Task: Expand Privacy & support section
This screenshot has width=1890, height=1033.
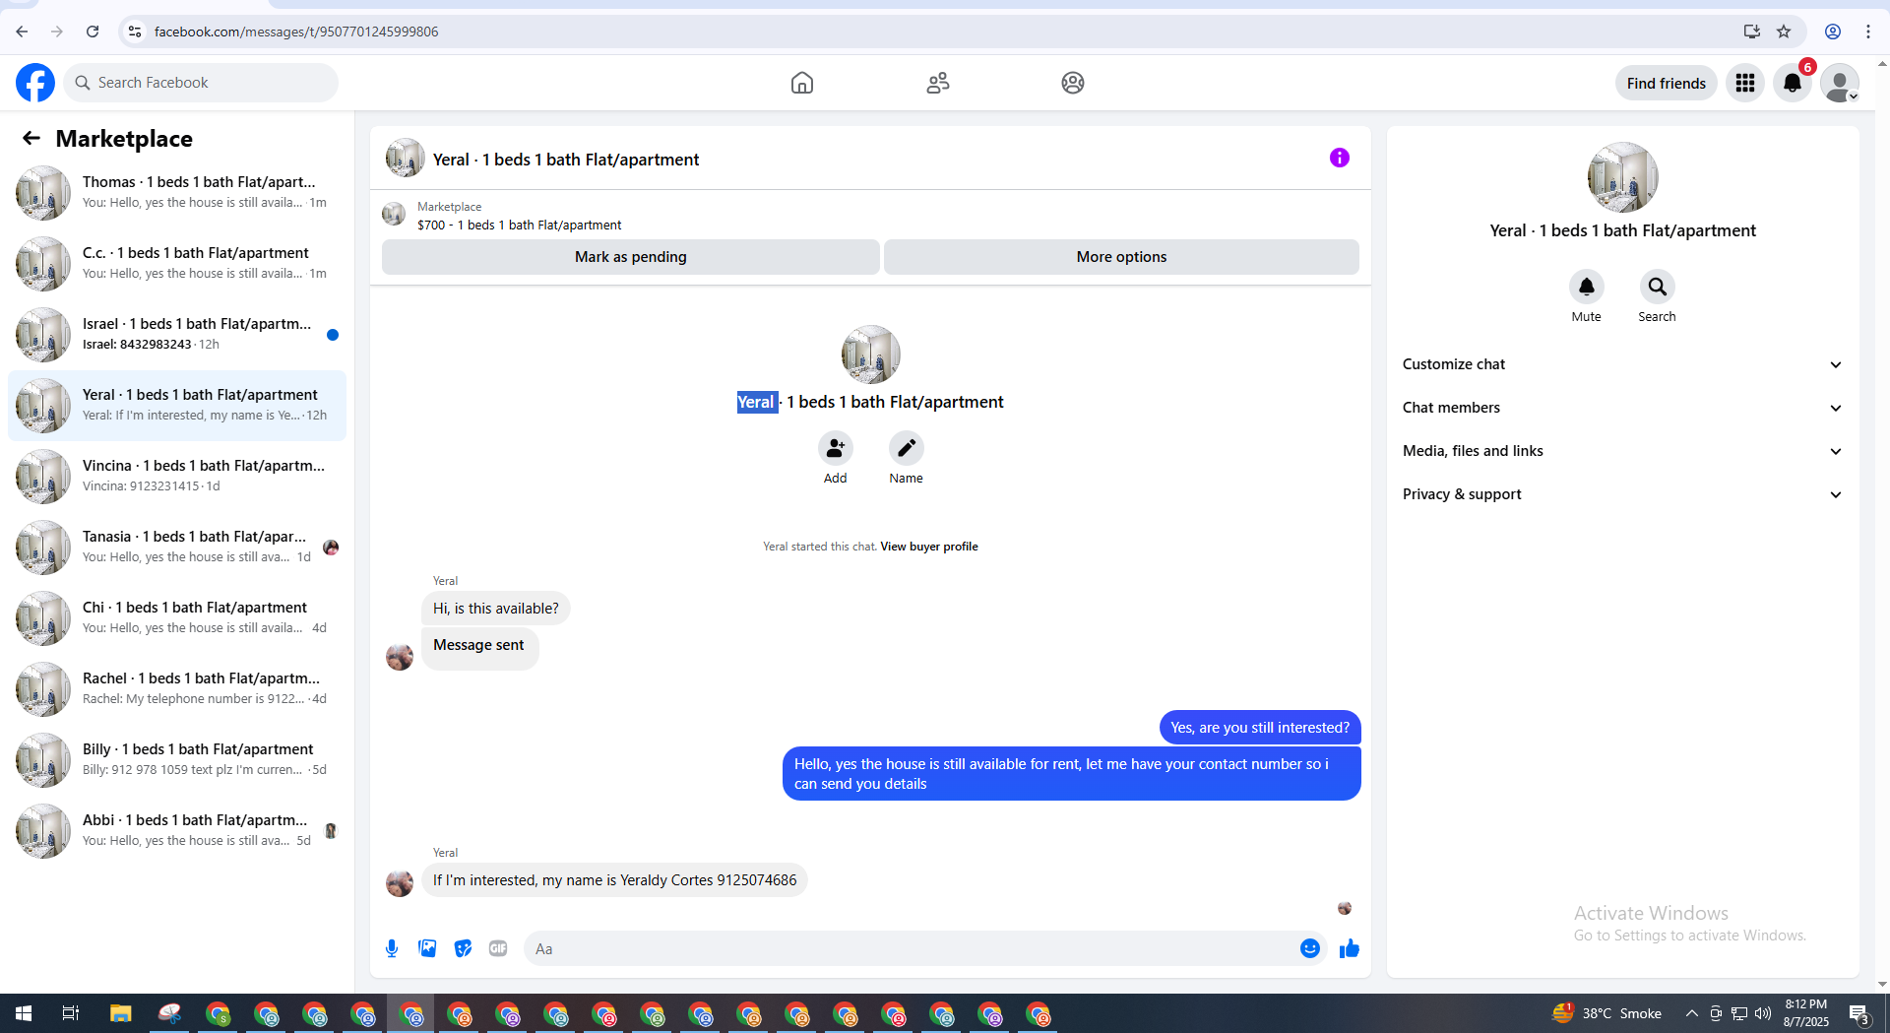Action: coord(1622,494)
